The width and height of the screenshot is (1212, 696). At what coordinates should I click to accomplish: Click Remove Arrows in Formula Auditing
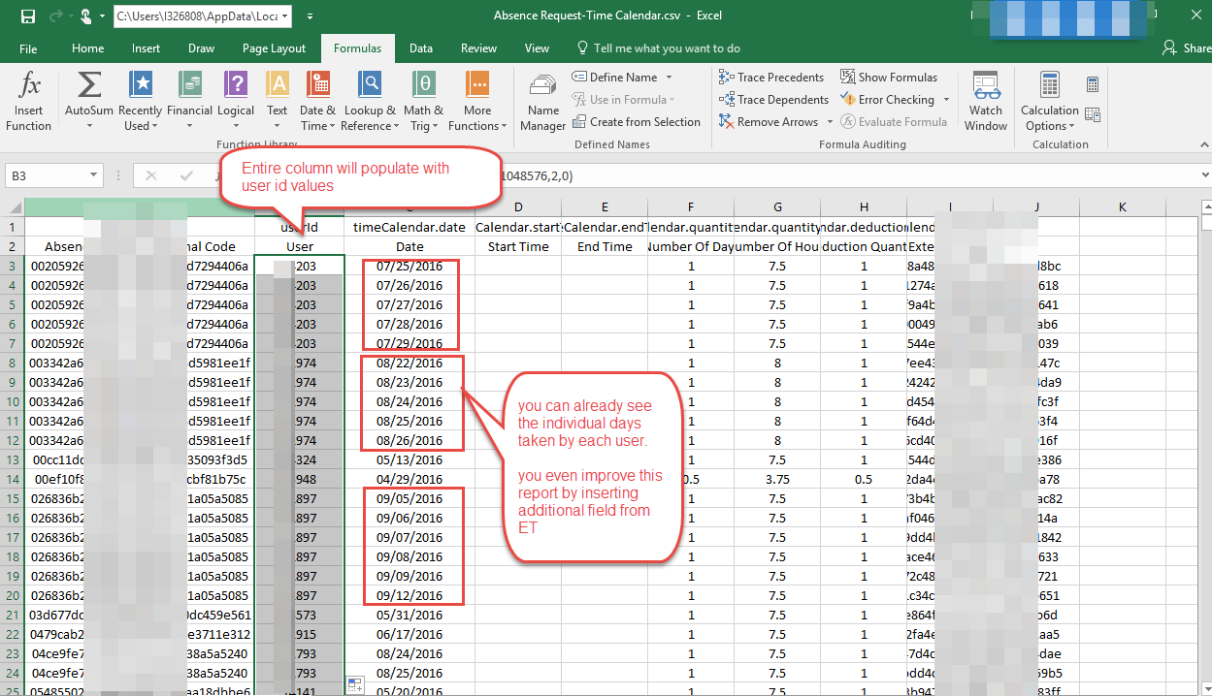click(769, 122)
